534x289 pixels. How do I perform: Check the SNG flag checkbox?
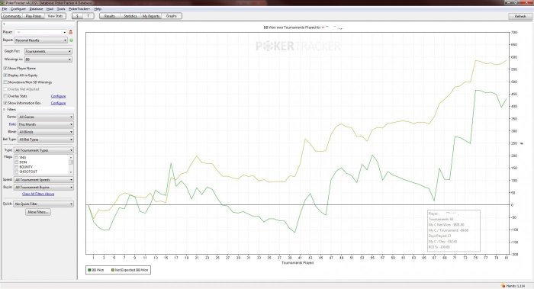(16, 158)
